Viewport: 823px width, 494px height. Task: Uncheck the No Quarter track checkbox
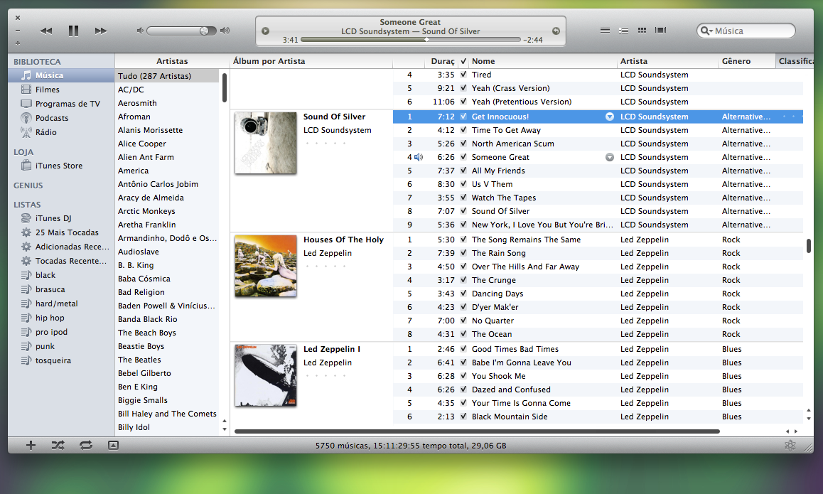(463, 321)
